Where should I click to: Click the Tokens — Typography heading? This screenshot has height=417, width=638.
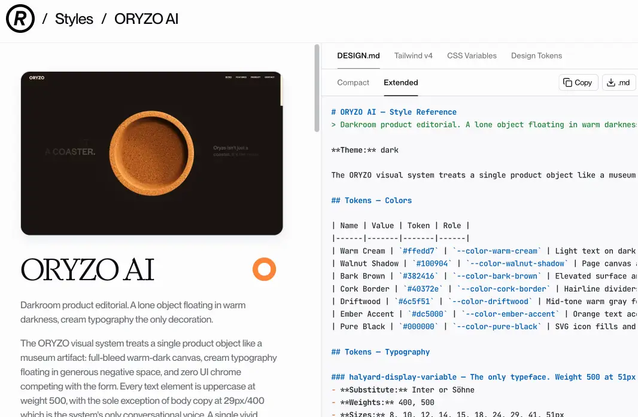[x=381, y=352]
